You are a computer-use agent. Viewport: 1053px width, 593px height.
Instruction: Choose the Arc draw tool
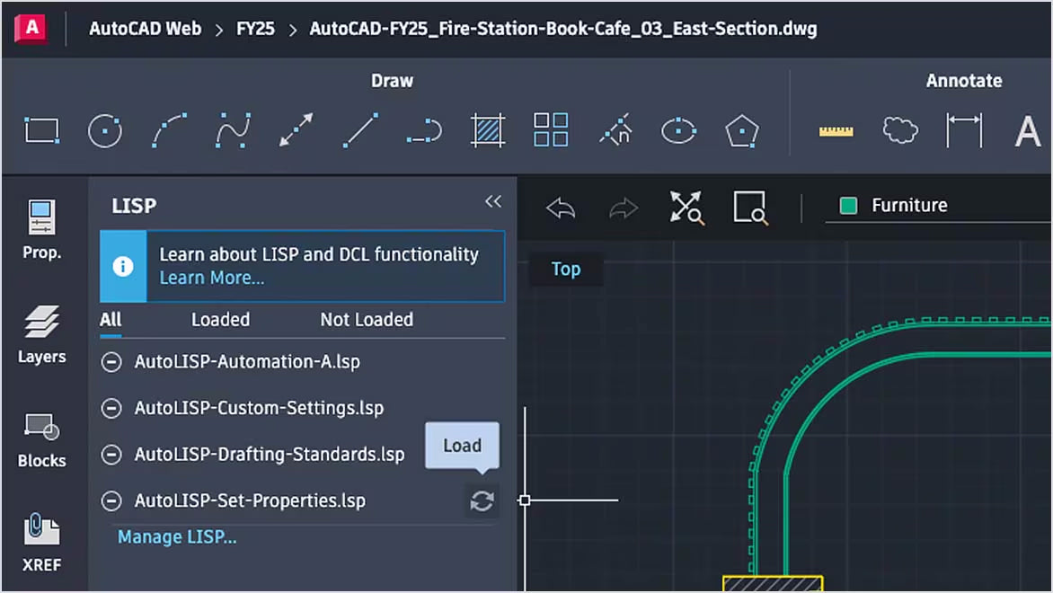[x=169, y=131]
